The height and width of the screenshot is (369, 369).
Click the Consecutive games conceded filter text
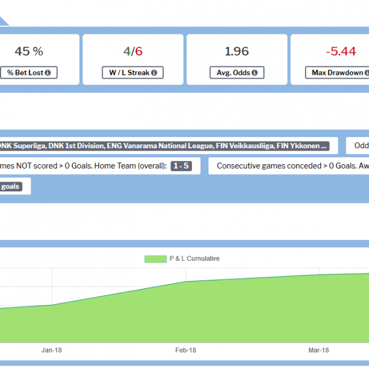(x=293, y=166)
